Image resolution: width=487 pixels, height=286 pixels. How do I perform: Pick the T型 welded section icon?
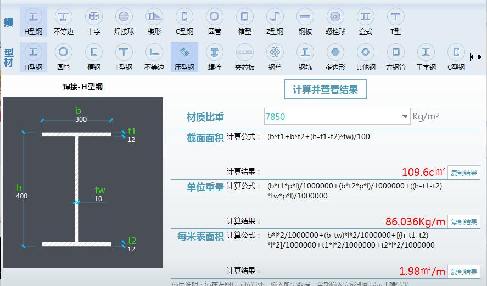click(x=395, y=22)
